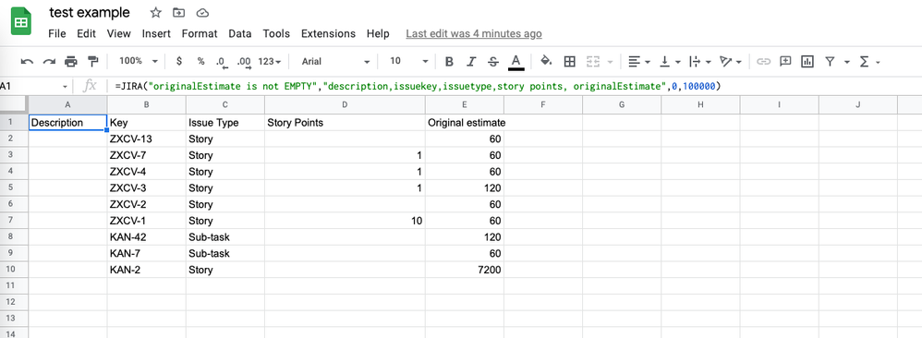This screenshot has height=338, width=922.
Task: Open the Arial font dropdown
Action: coord(335,61)
